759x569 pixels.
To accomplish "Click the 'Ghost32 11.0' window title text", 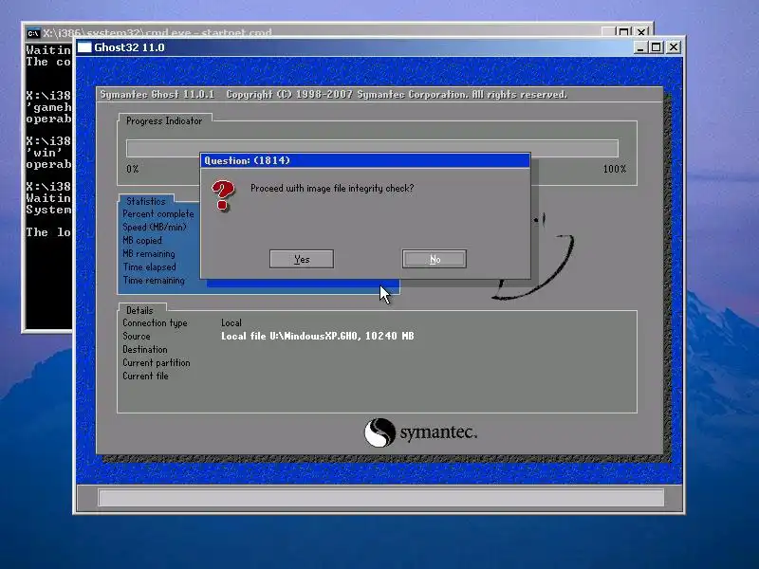I will pyautogui.click(x=129, y=47).
